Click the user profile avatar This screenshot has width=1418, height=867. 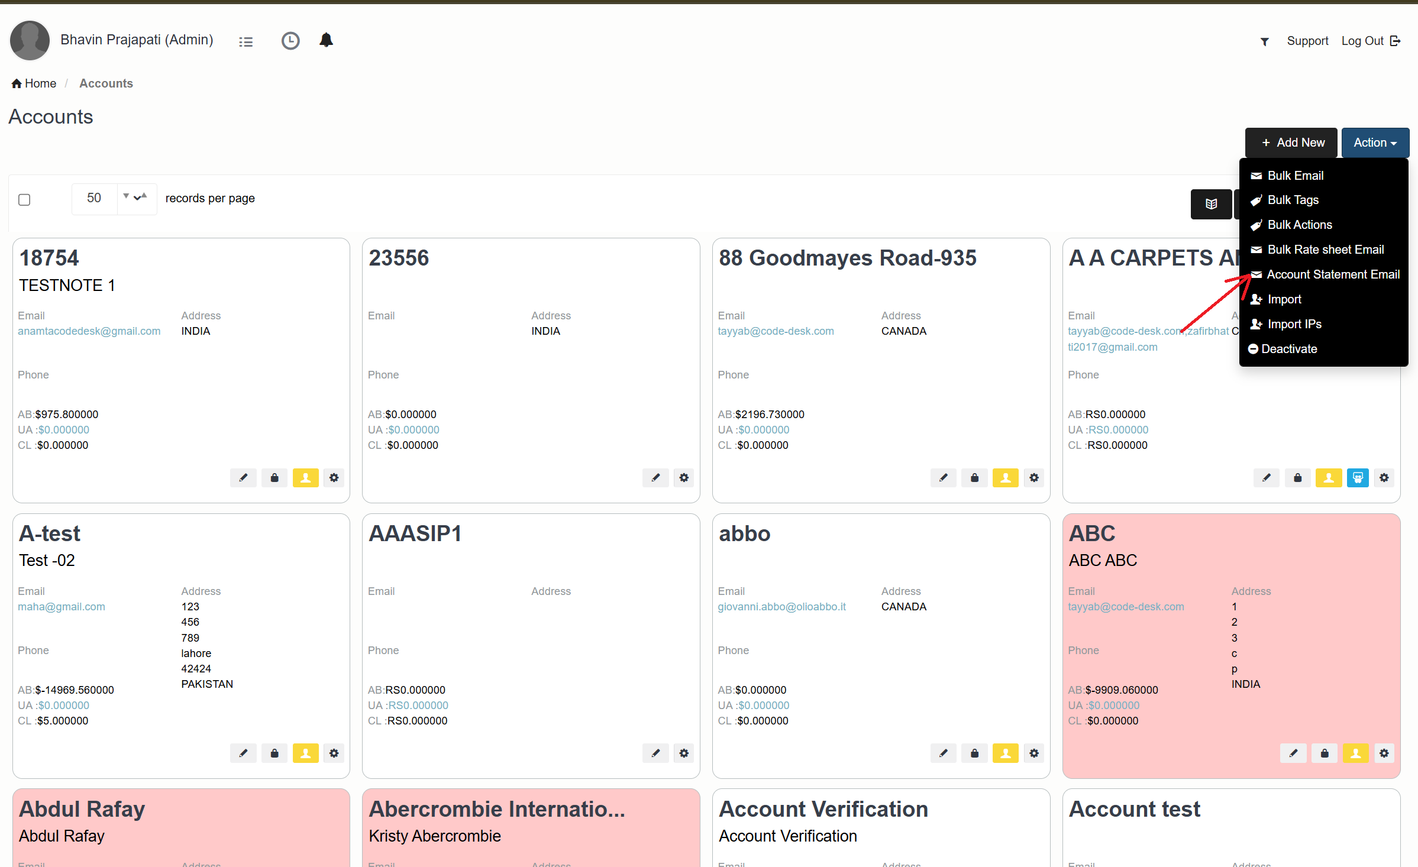tap(30, 40)
